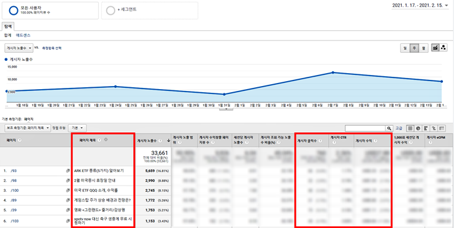Open the /100 page link
This screenshot has height=228, width=454.
point(14,191)
